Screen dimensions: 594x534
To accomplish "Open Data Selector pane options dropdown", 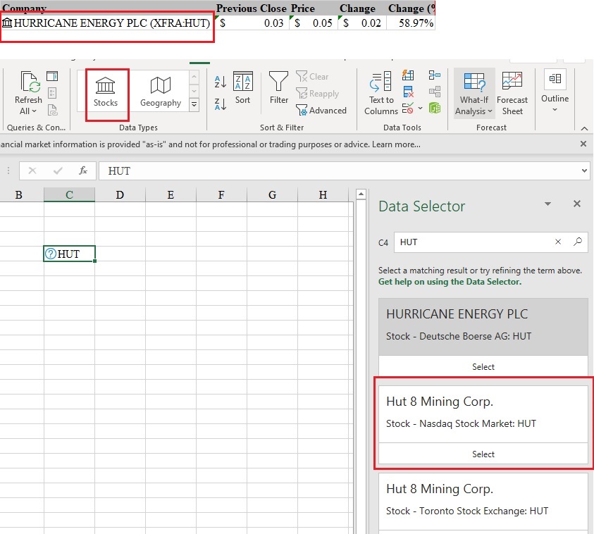I will (x=547, y=204).
